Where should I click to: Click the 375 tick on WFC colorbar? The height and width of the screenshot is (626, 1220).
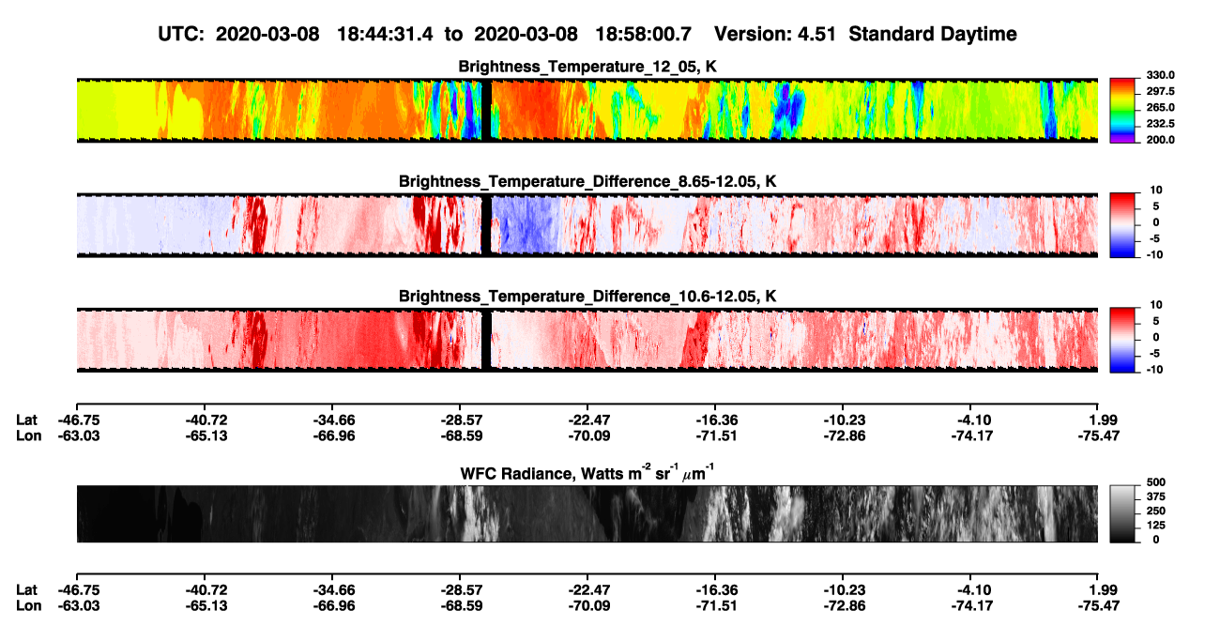tap(1156, 498)
